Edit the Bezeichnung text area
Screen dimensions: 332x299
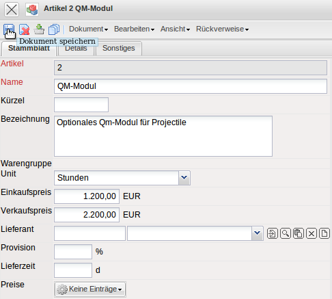(163, 136)
